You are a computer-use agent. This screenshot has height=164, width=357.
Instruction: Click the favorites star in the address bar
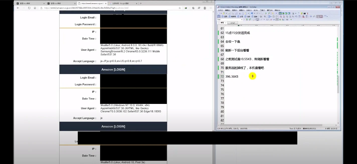[180, 8]
